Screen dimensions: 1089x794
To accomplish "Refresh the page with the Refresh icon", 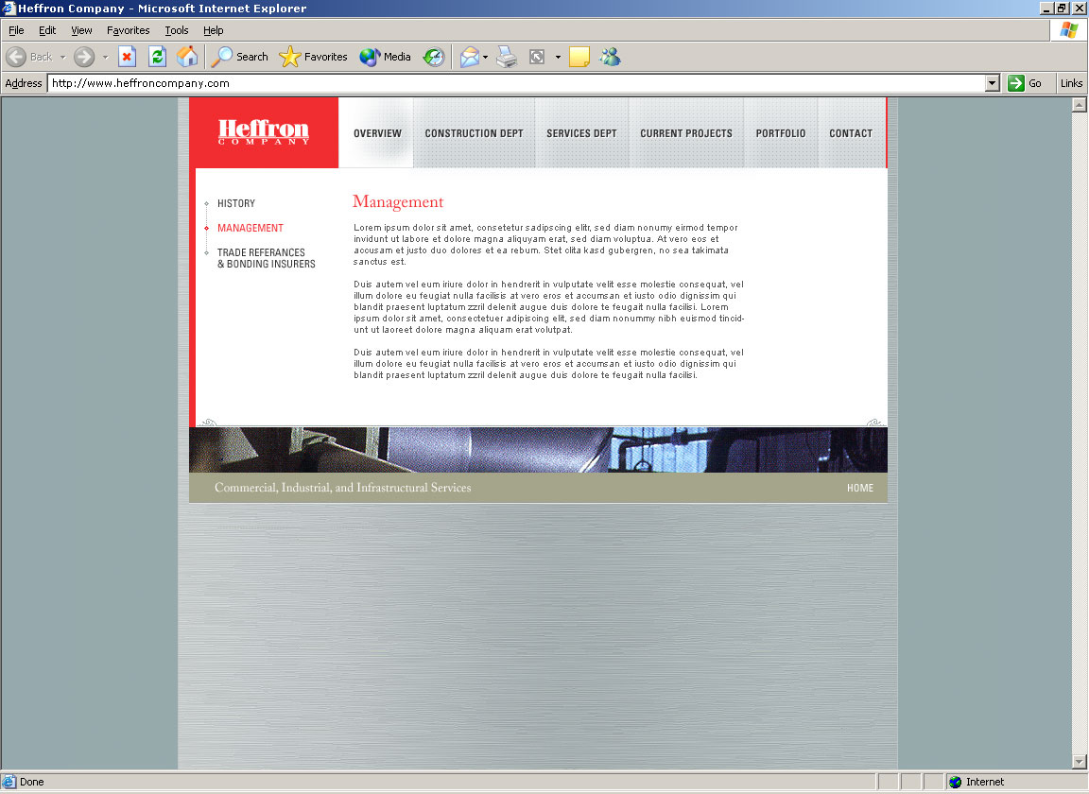I will coord(158,57).
